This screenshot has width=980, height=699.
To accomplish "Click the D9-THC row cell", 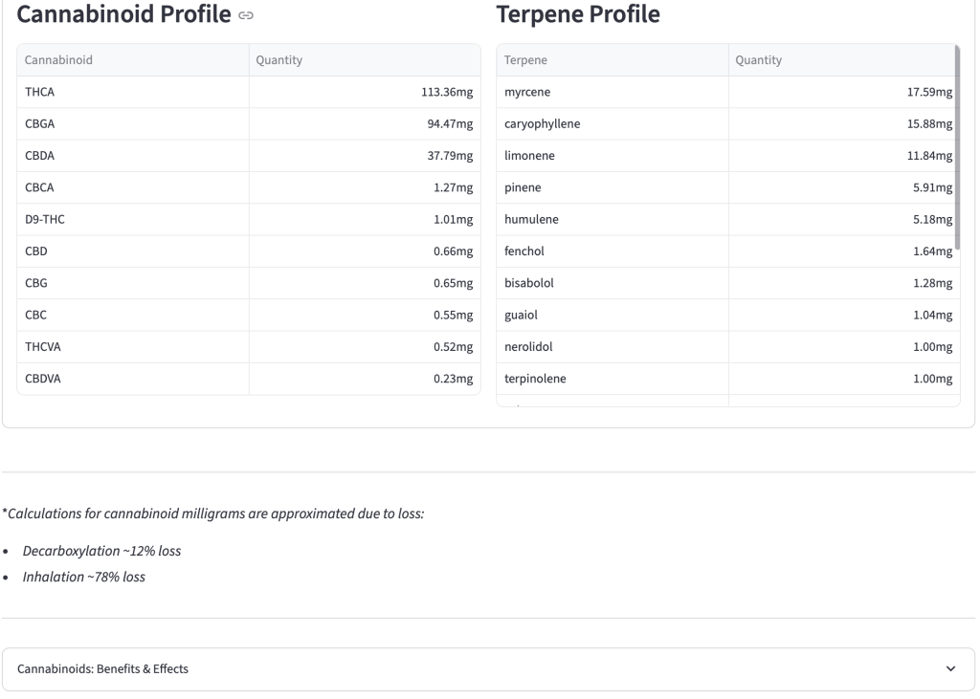I will 133,220.
